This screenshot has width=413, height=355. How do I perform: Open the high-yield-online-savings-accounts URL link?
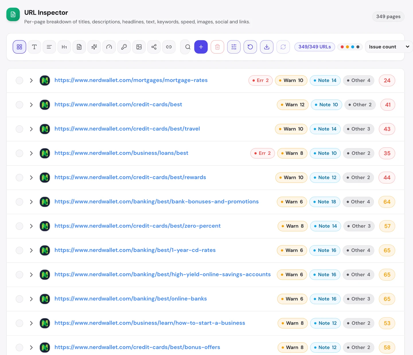click(163, 274)
